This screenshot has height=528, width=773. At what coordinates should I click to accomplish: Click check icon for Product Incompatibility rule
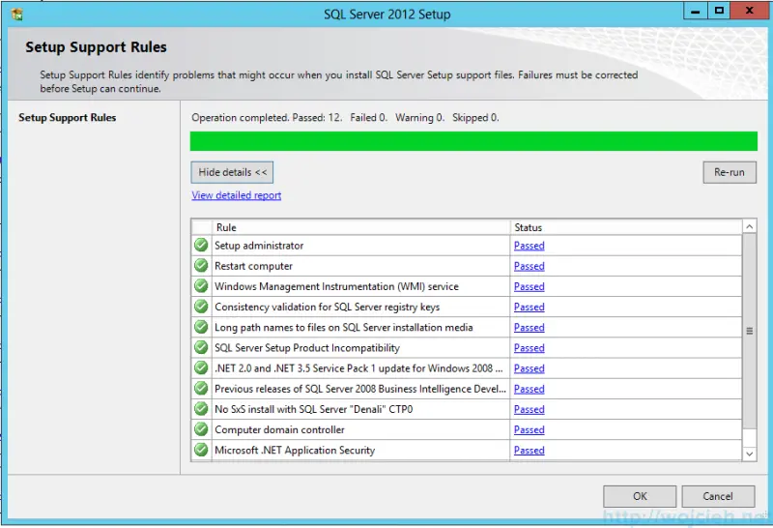(201, 347)
